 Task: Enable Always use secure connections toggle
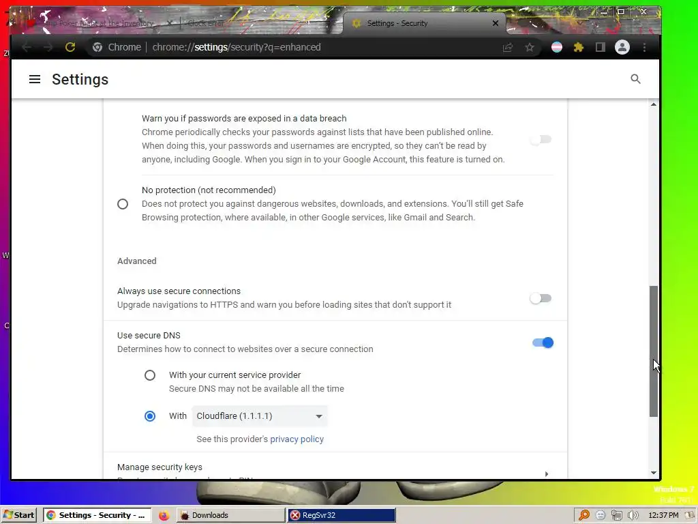point(541,298)
